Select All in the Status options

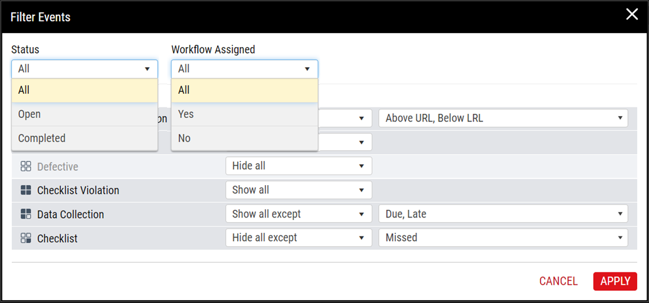(x=84, y=90)
